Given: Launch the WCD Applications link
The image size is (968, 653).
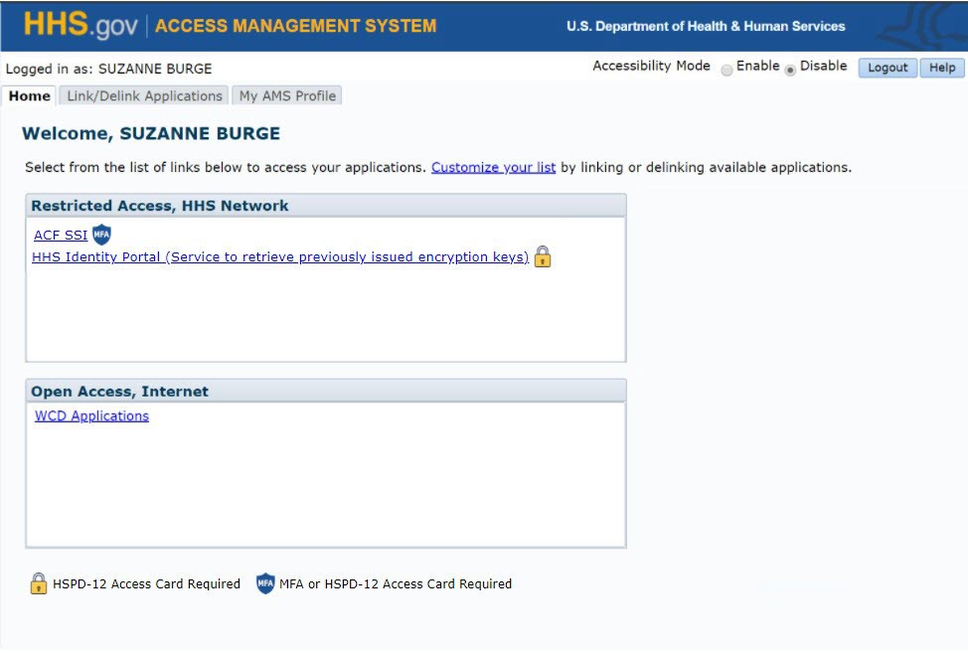Looking at the screenshot, I should point(91,416).
